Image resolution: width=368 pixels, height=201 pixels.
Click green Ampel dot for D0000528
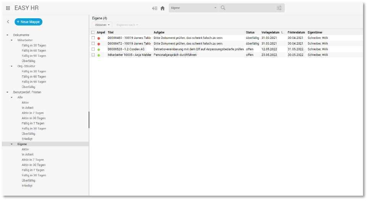[98, 49]
